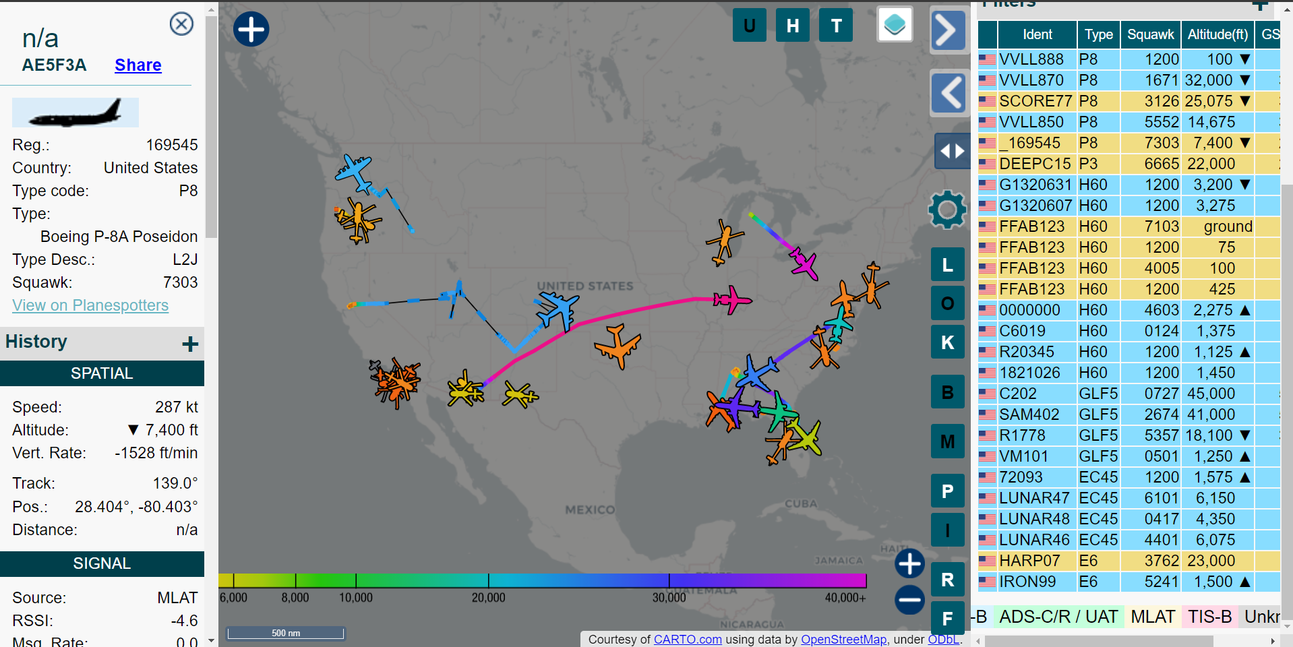Click the info panel vertical scrollbar
The image size is (1293, 647).
pyautogui.click(x=212, y=127)
